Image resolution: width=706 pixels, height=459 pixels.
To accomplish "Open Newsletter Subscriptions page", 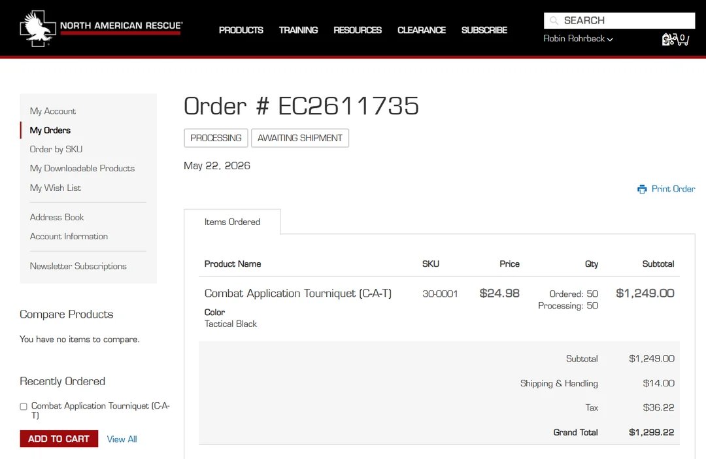I will pos(78,266).
